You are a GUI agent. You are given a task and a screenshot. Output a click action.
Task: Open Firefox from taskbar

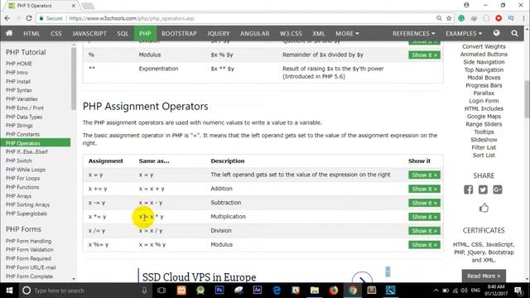(334, 291)
